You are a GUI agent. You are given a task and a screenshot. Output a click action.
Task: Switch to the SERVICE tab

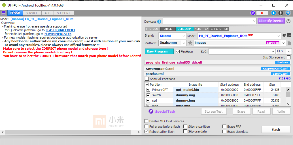click(32, 13)
